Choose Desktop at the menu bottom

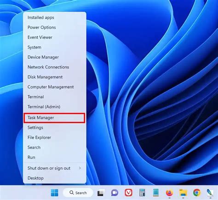(55, 178)
